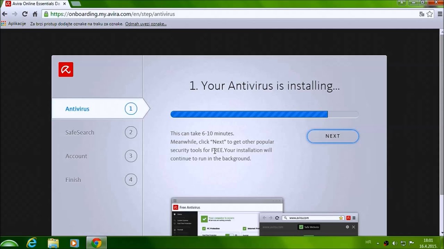This screenshot has height=249, width=444.
Task: Select the SafeSearch step in sidebar
Action: (x=97, y=132)
